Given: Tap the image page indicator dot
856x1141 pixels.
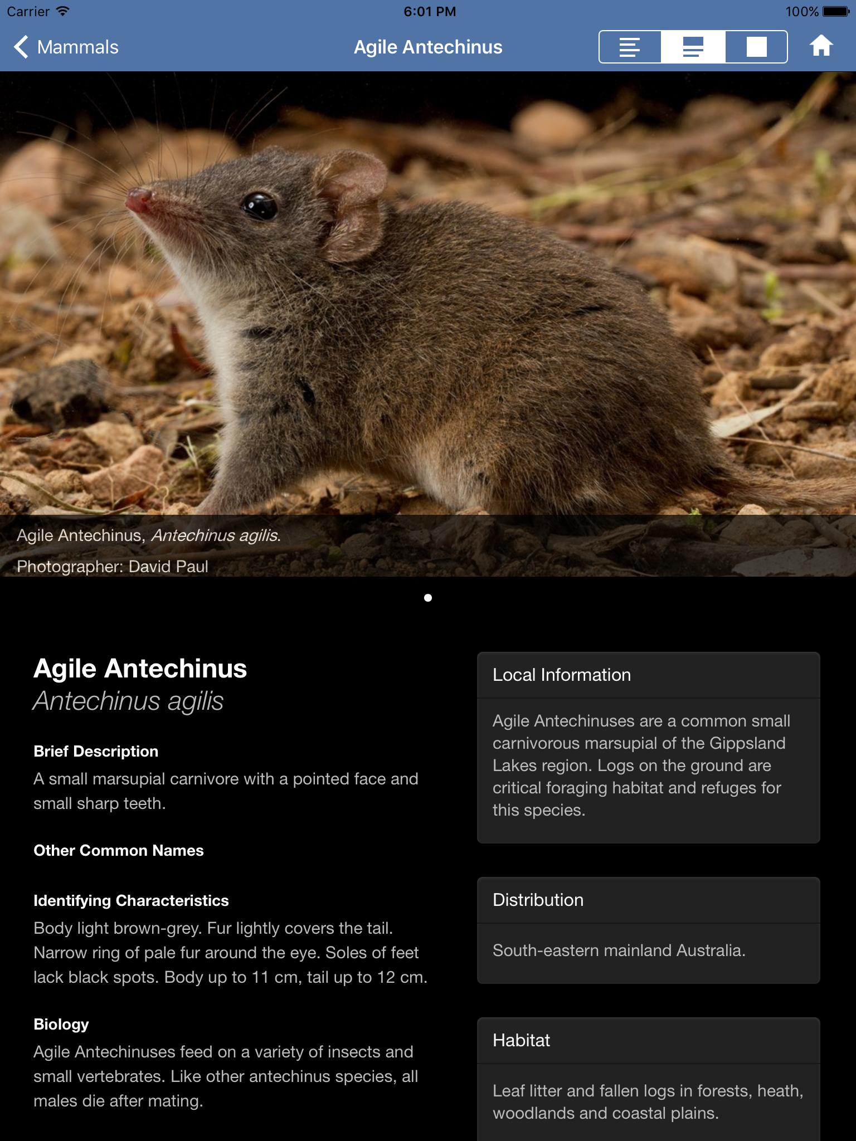Looking at the screenshot, I should coord(428,598).
